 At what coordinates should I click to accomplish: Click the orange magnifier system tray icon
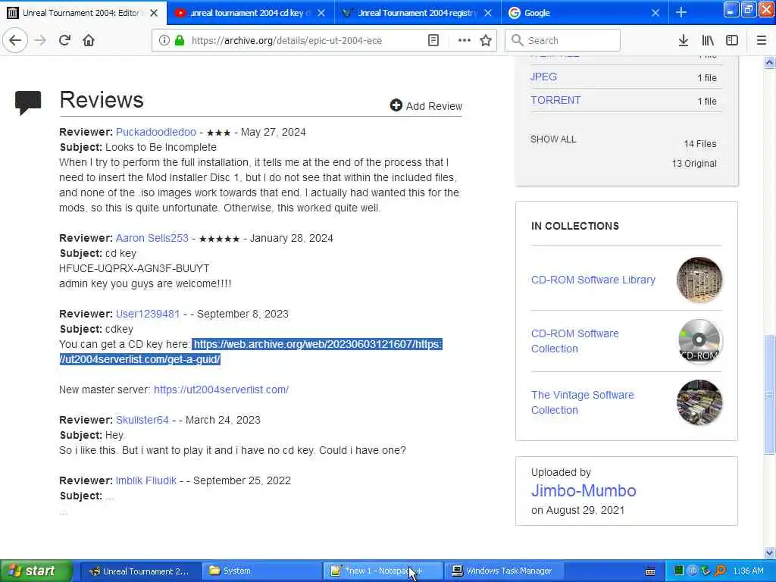coord(721,571)
